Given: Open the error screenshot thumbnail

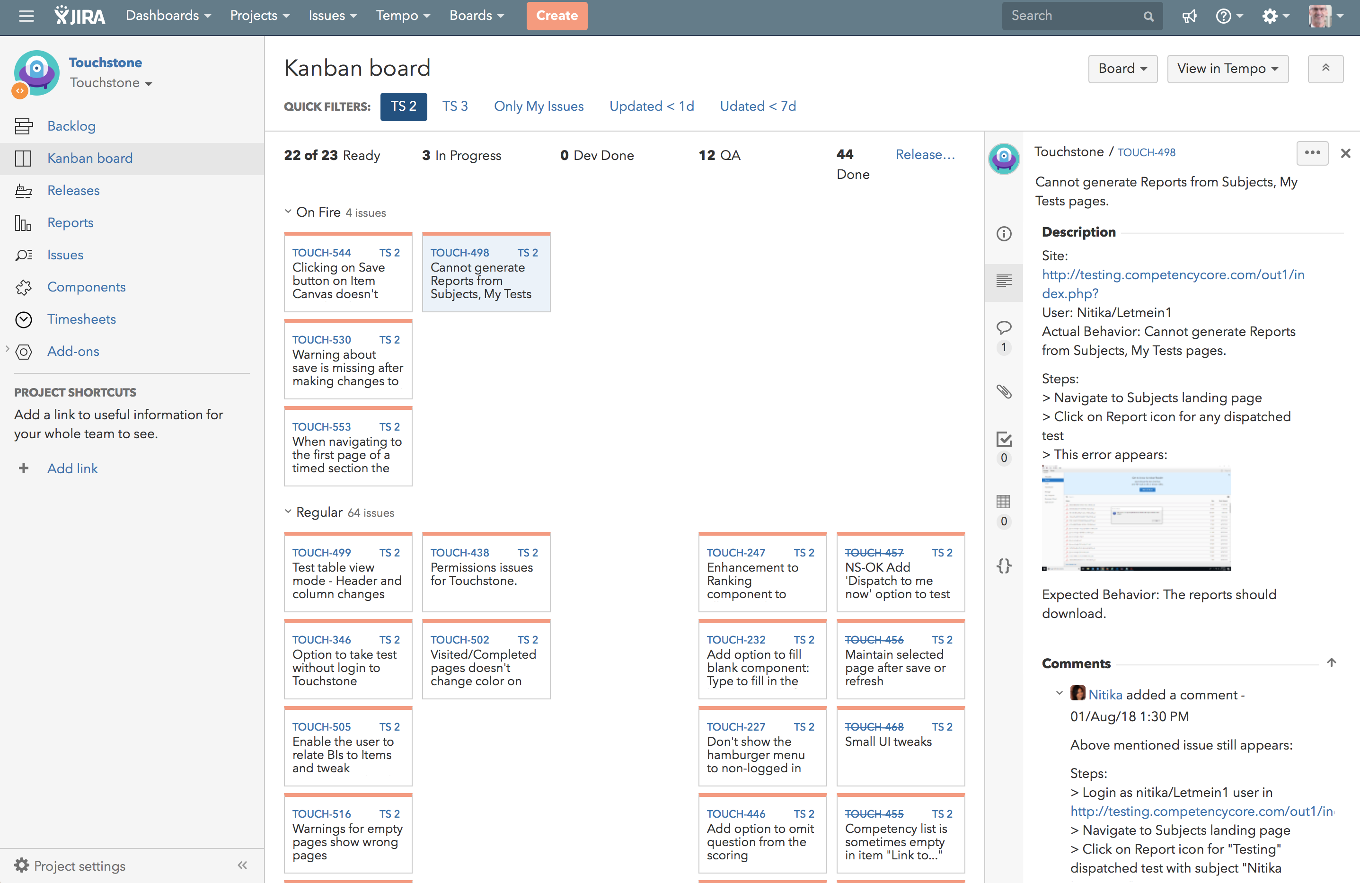Looking at the screenshot, I should coord(1136,518).
